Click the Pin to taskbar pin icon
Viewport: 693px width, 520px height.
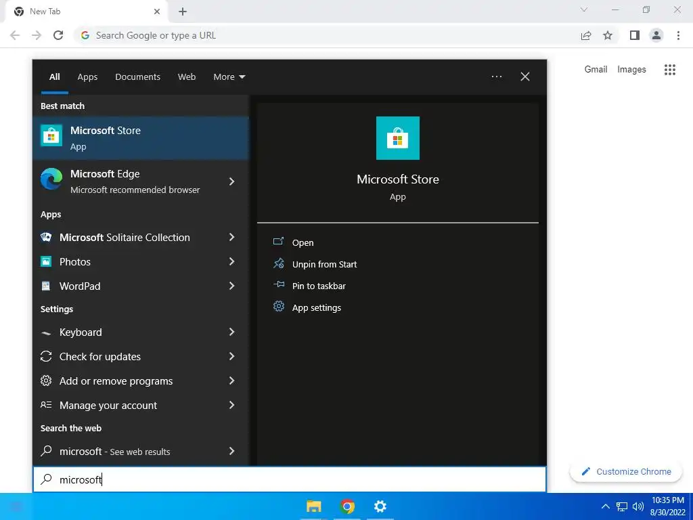(x=278, y=285)
